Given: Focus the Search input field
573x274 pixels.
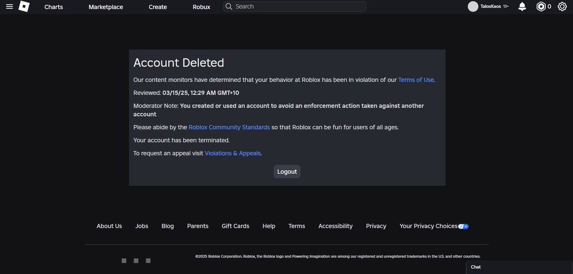Looking at the screenshot, I should pos(295,7).
